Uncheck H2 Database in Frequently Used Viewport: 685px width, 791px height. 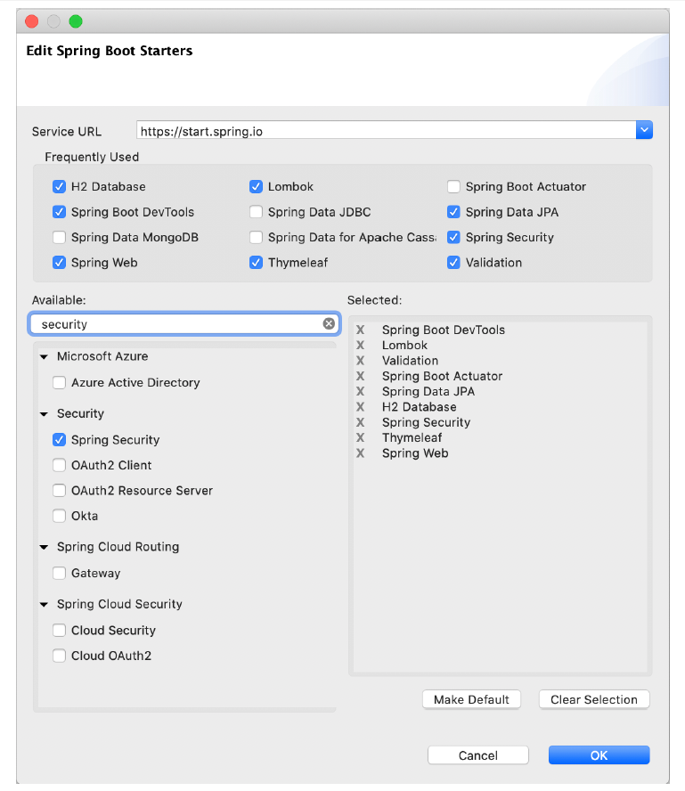(x=60, y=187)
